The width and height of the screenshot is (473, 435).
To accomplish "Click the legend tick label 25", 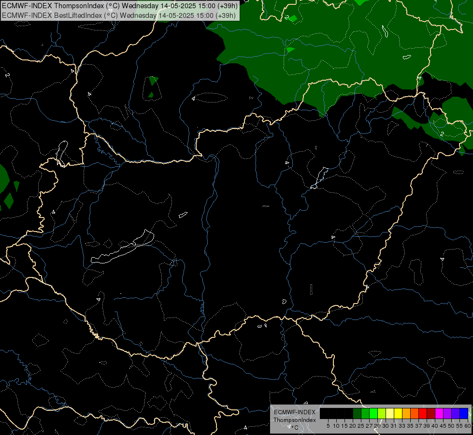I will [361, 426].
